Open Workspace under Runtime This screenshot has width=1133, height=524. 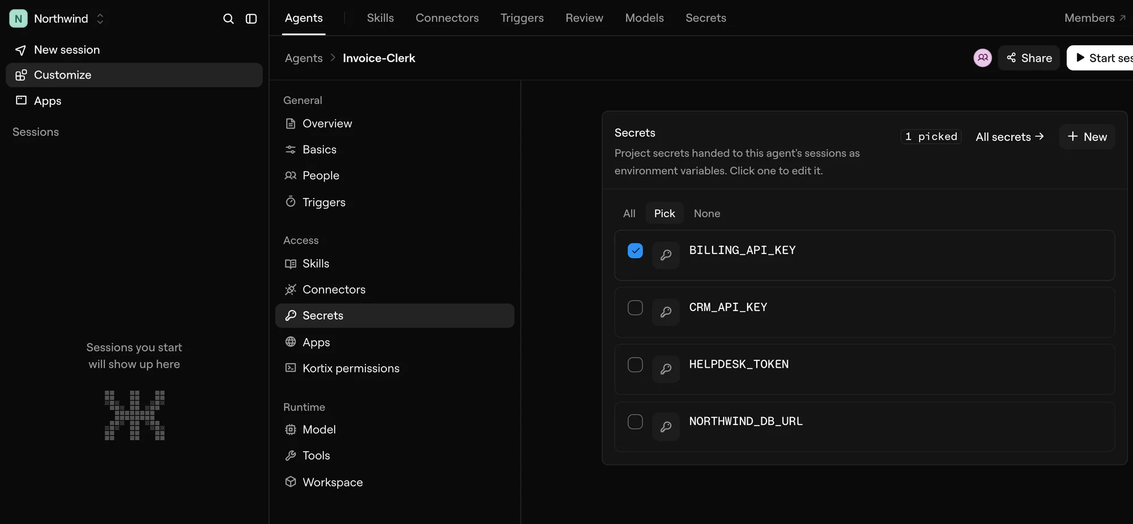[x=395, y=482]
